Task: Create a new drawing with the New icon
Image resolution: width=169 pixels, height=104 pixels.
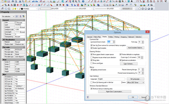Action: point(3,1)
